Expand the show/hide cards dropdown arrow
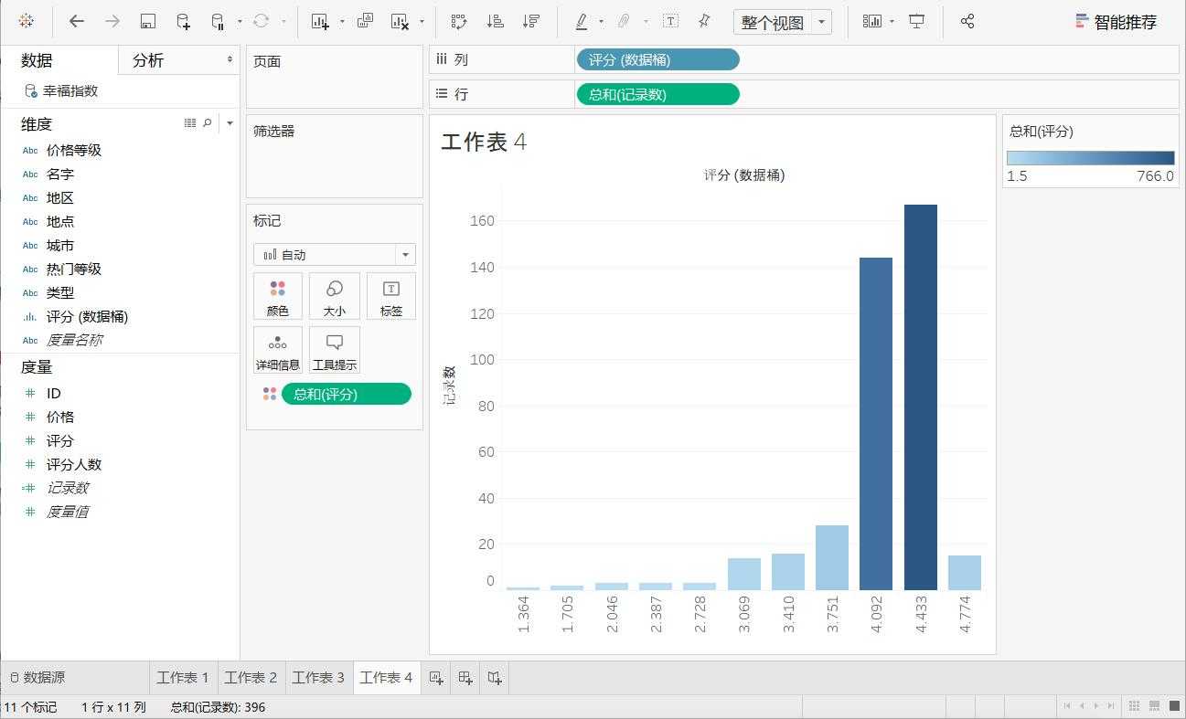The height and width of the screenshot is (719, 1186). (x=892, y=22)
